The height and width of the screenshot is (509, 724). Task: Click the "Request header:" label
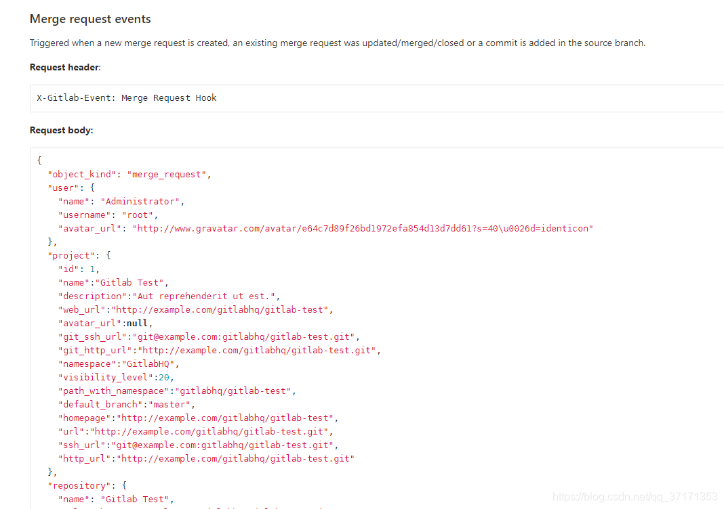(64, 67)
